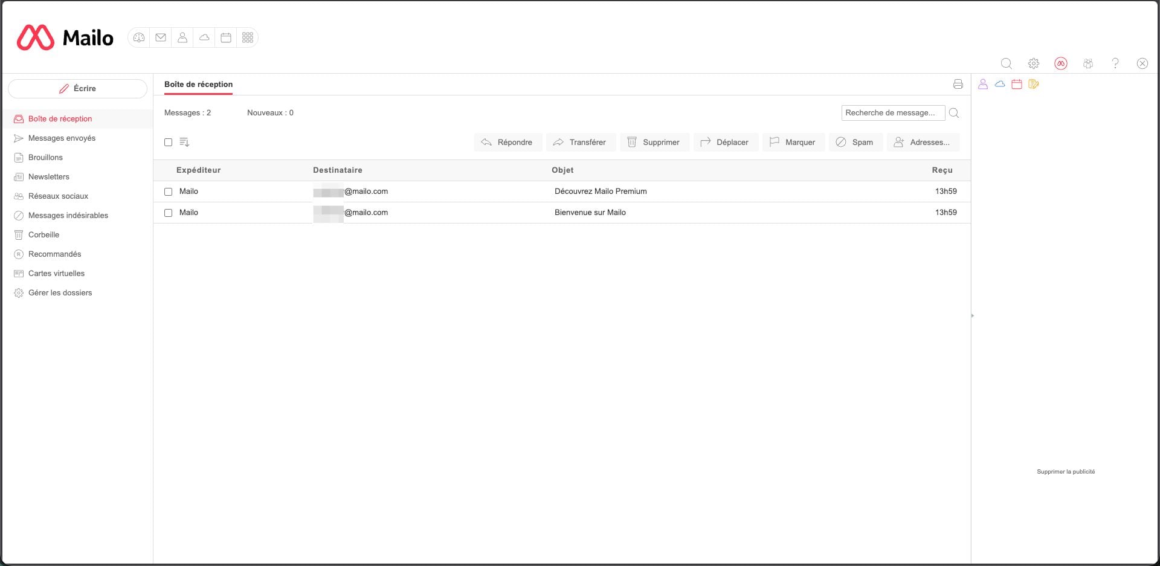The image size is (1160, 566).
Task: Open help with the question mark icon
Action: click(x=1115, y=63)
